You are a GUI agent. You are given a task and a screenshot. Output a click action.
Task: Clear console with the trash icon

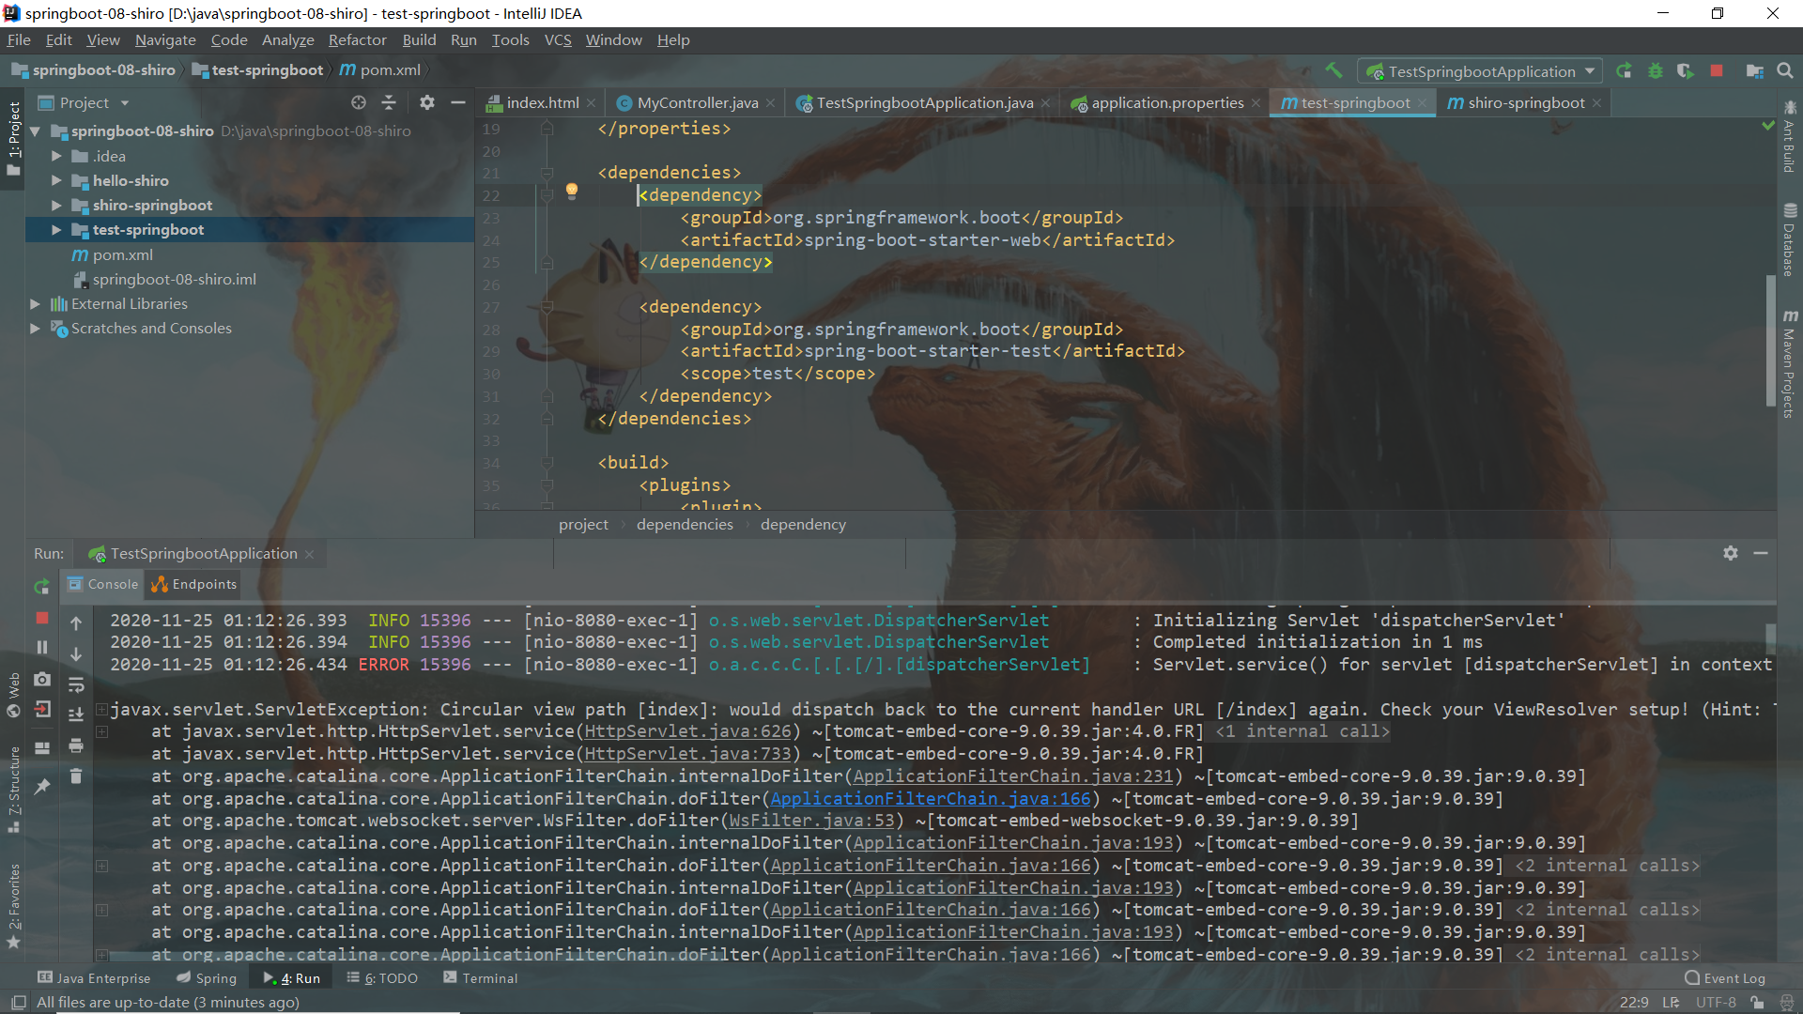76,776
